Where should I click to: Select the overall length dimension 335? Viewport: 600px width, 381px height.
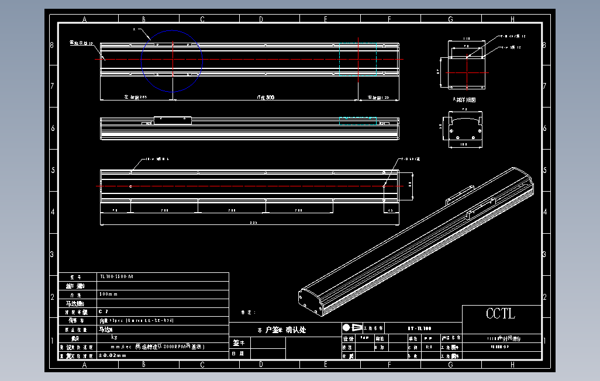[253, 223]
